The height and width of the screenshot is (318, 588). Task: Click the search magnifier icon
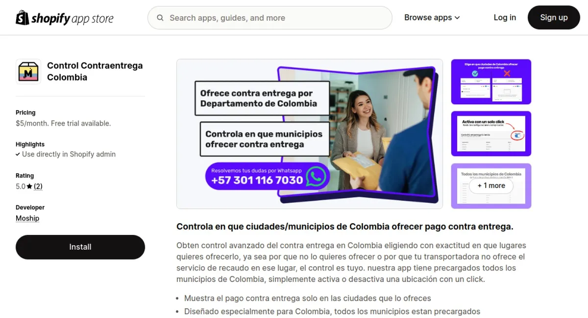160,18
